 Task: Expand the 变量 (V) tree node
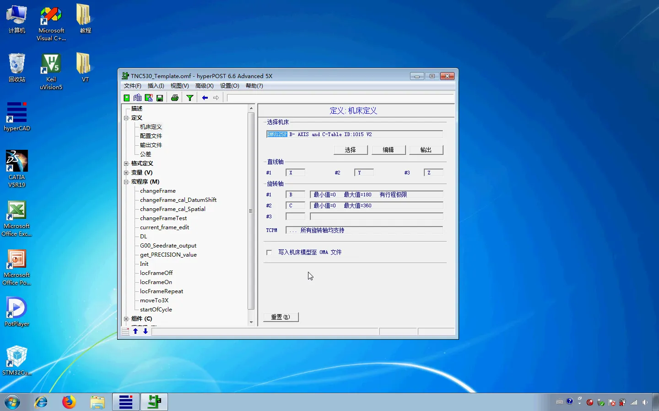(126, 173)
